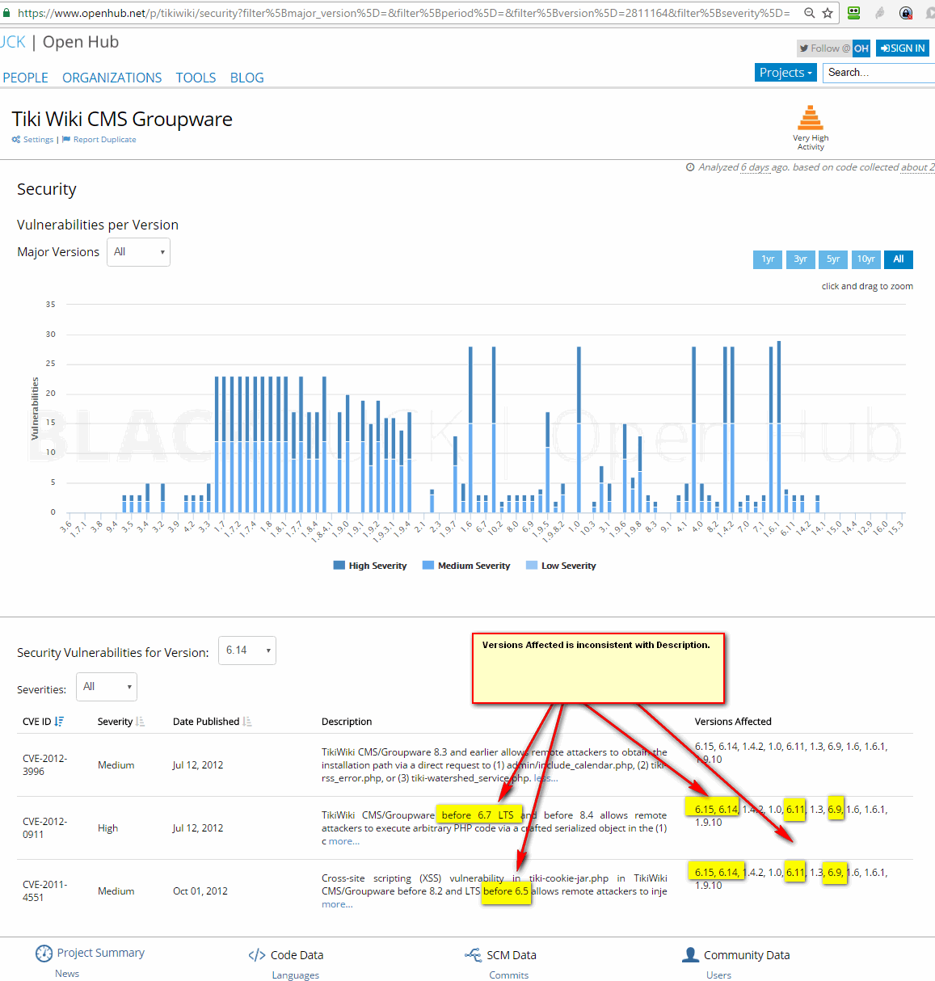Screen dimensions: 935x981
Task: Expand CVE-2011-4551 description with 'more...'
Action: coord(337,904)
